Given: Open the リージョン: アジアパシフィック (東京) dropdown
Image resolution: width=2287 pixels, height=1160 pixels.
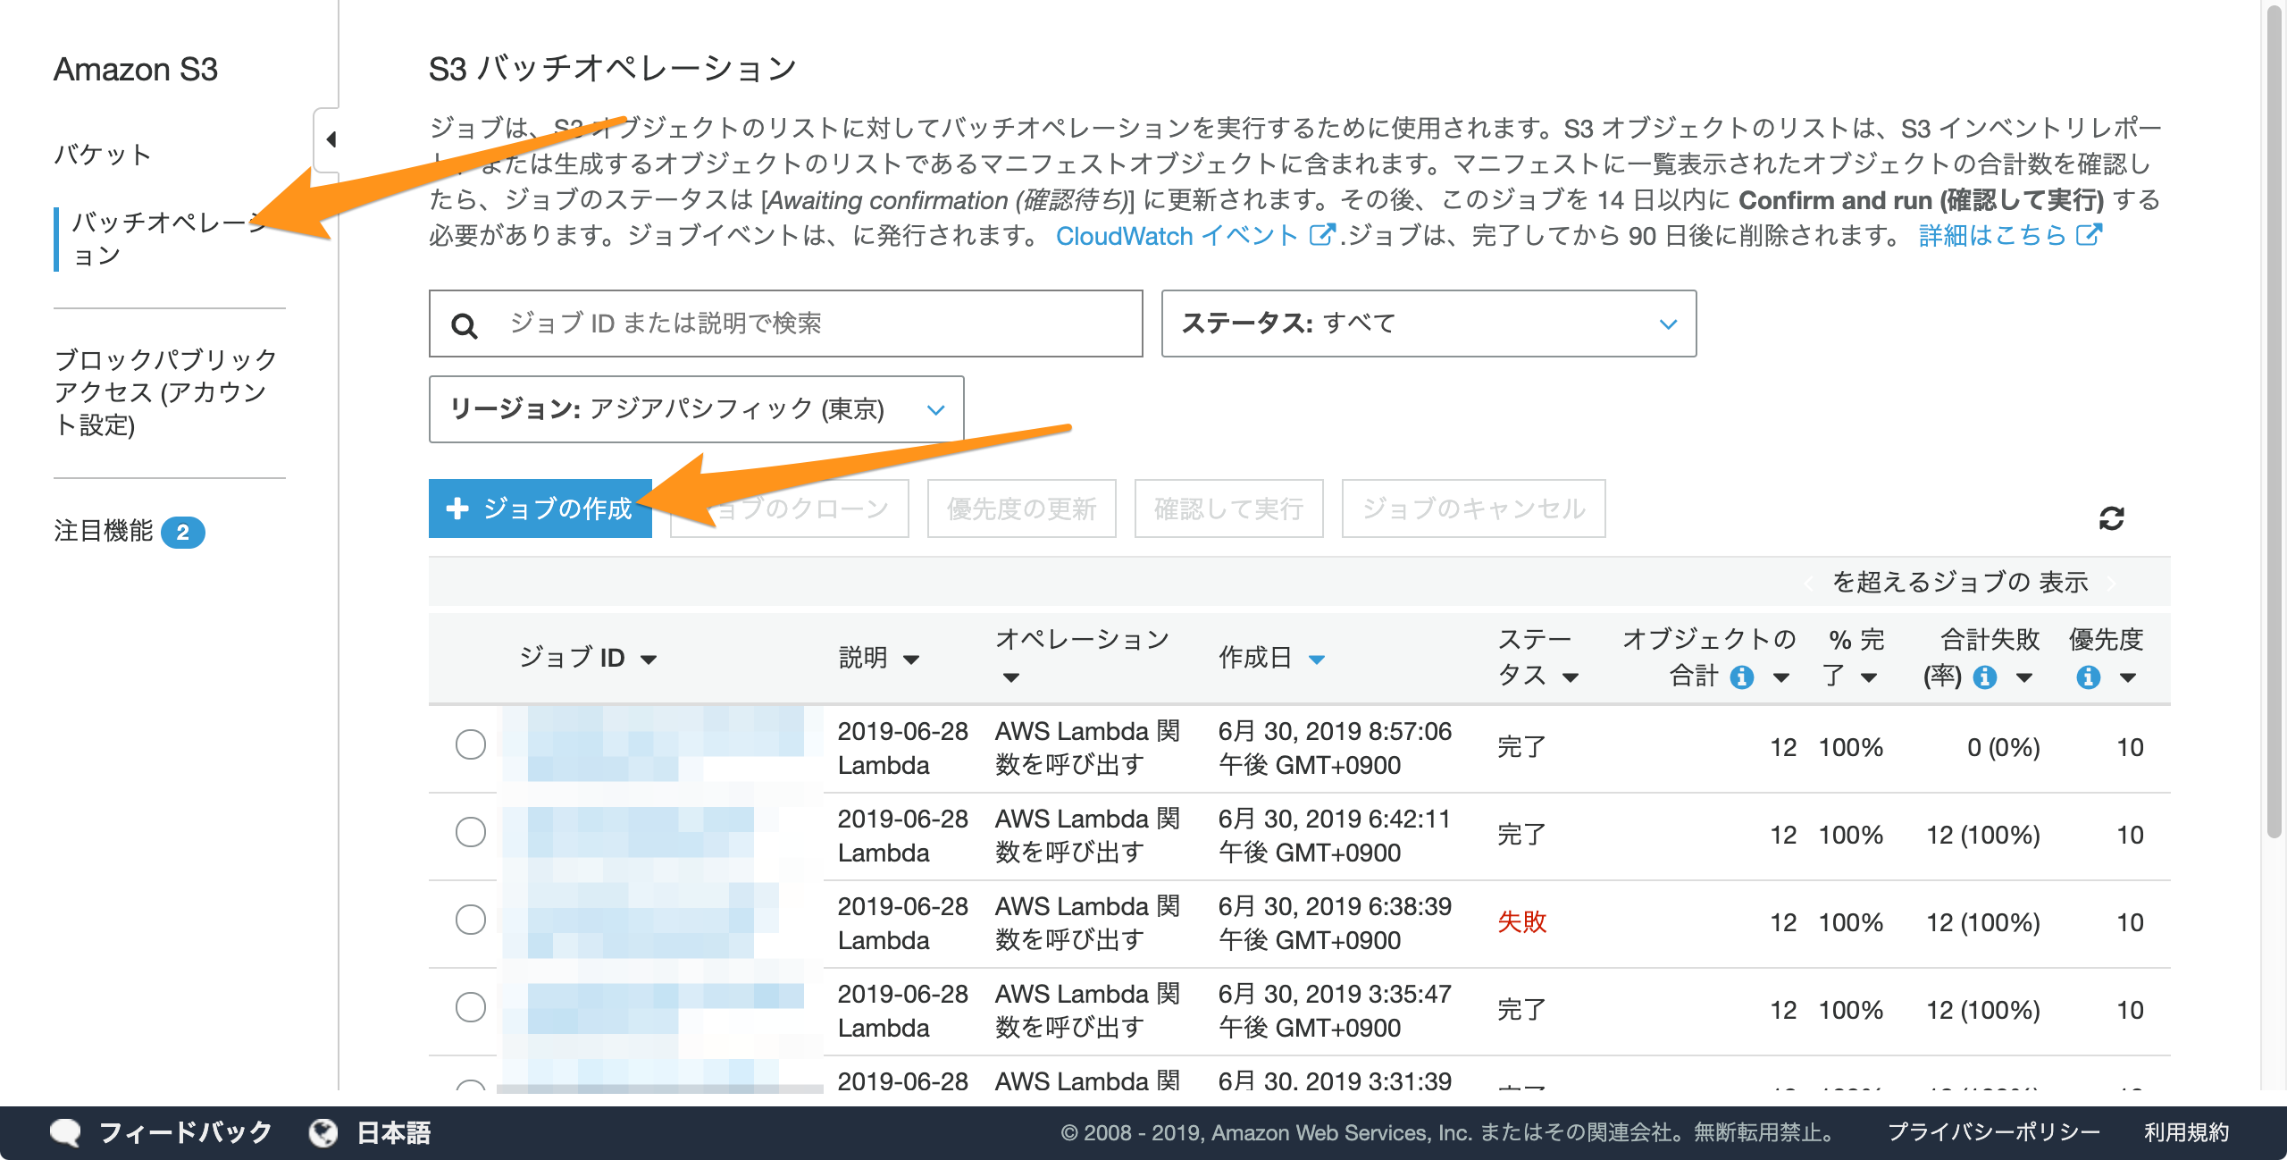Looking at the screenshot, I should tap(696, 409).
